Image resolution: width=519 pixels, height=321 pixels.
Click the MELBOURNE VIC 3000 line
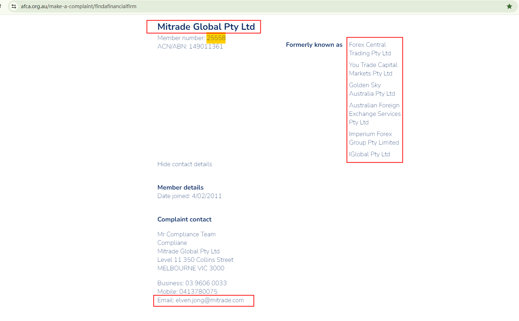coord(191,268)
